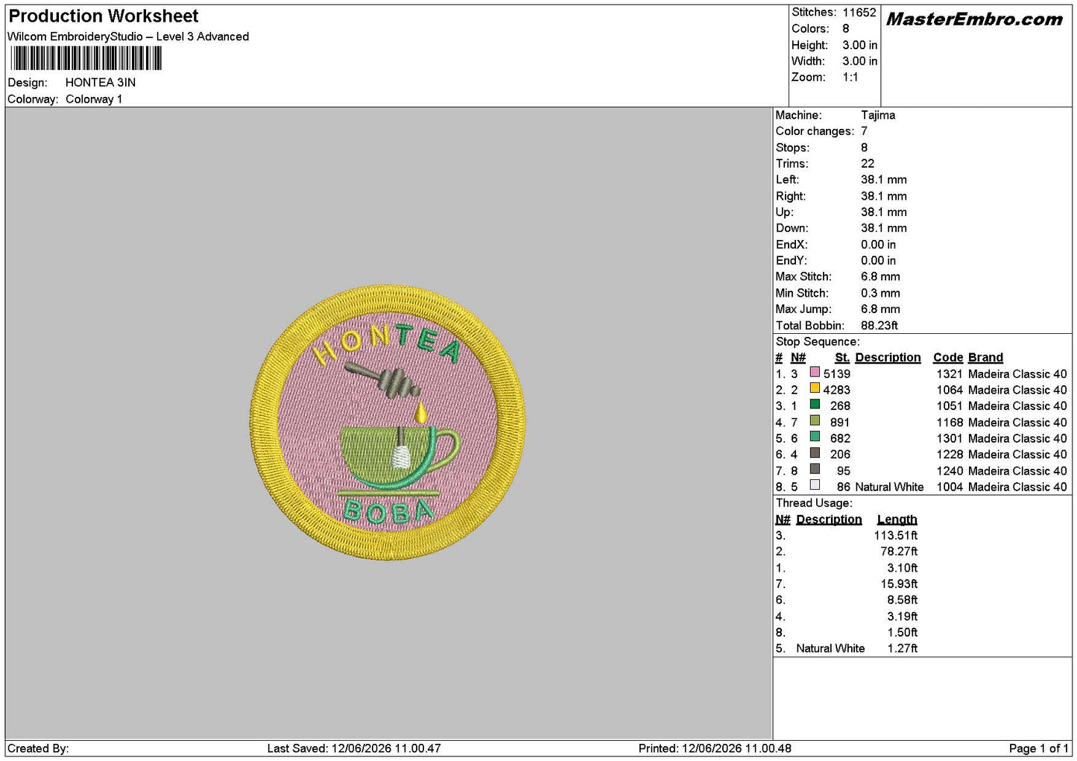Click the Thread Usage heading
Screen dimensions: 1077x761
814,503
